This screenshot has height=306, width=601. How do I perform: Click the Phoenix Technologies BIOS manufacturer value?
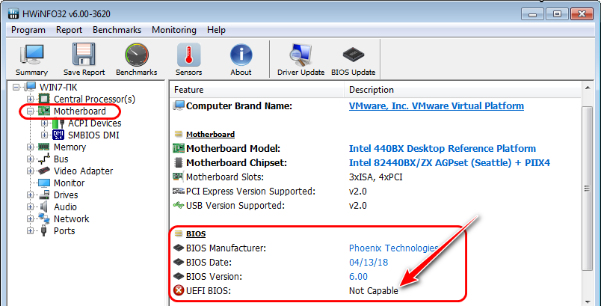pyautogui.click(x=393, y=248)
